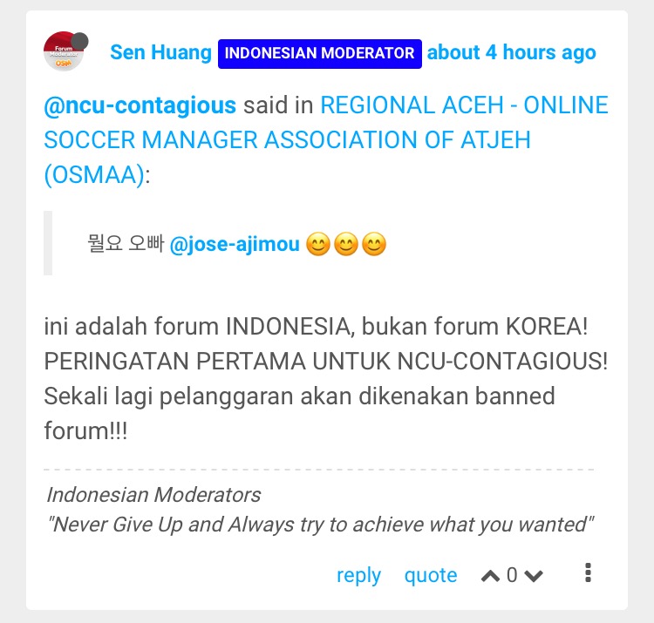Open the 'about 4 hours ago' permalink
Viewport: 654px width, 623px height.
(x=511, y=53)
